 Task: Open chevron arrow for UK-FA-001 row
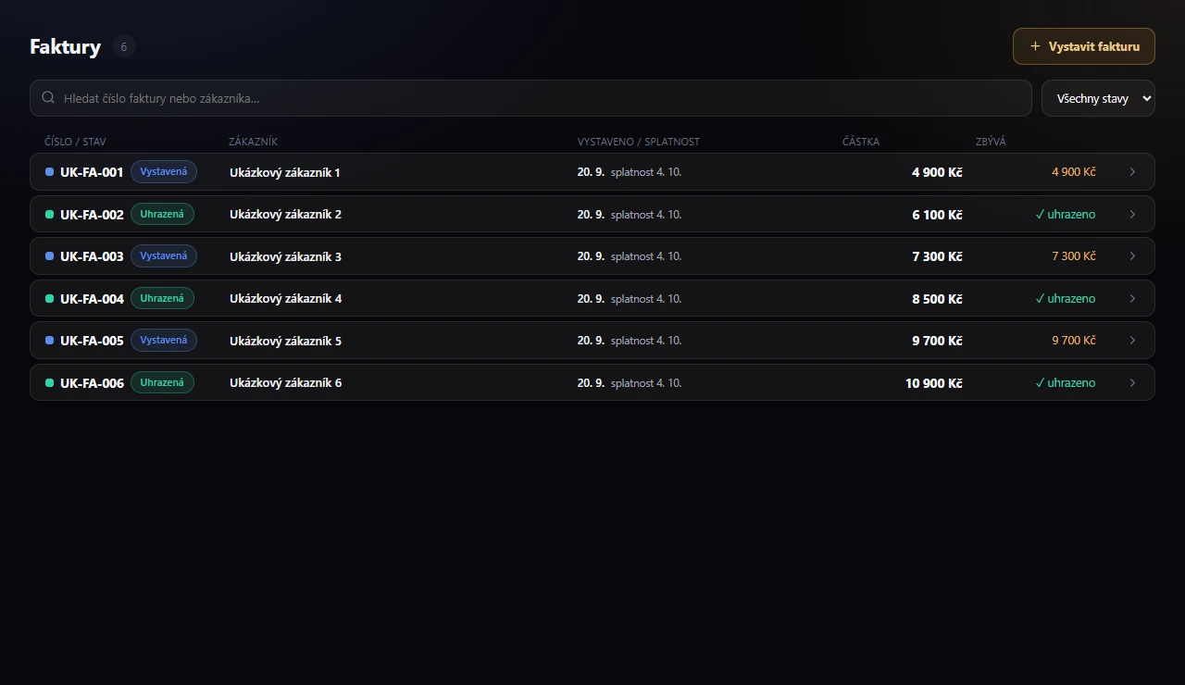1132,172
